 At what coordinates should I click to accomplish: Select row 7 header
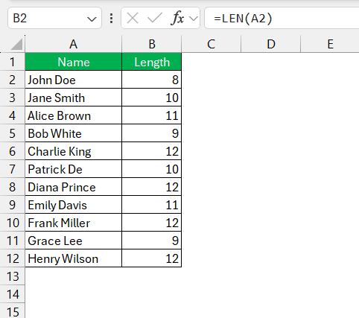(13, 169)
